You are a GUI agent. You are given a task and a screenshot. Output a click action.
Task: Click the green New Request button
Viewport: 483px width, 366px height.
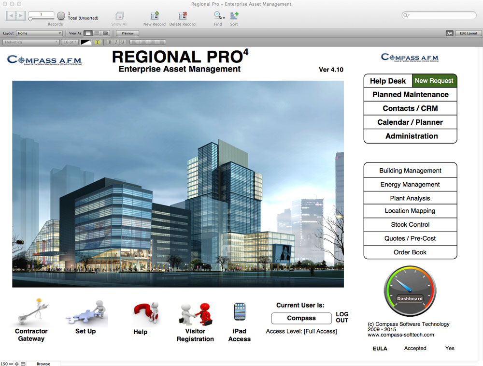pyautogui.click(x=434, y=81)
